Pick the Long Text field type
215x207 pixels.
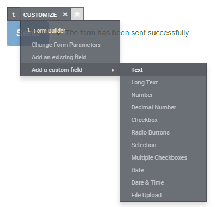click(x=163, y=82)
